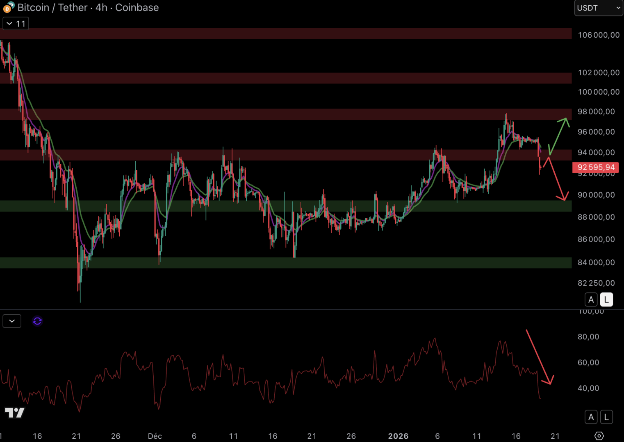This screenshot has height=442, width=624.
Task: Click the TradingView logo watermark
Action: pos(15,413)
